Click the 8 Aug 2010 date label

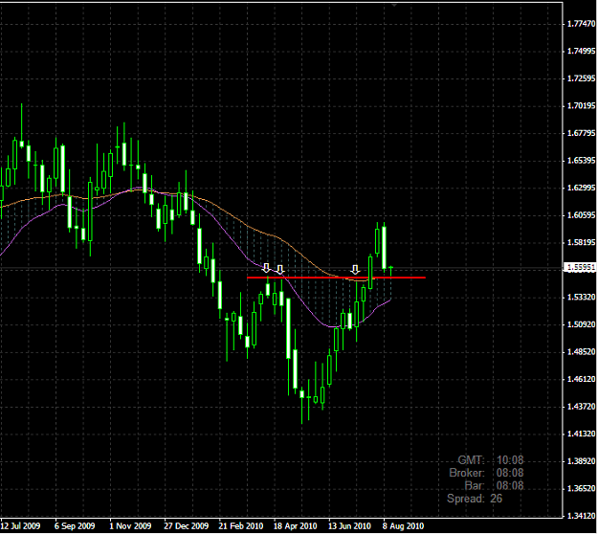coord(404,526)
